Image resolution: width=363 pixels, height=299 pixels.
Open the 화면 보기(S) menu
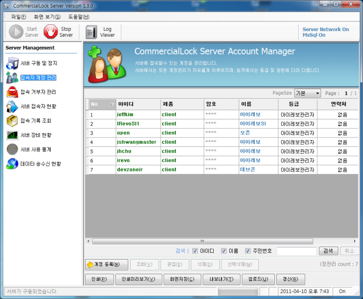47,17
